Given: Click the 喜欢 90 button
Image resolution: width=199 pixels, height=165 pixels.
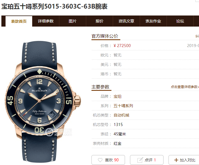Looking at the screenshot, I should (x=108, y=160).
